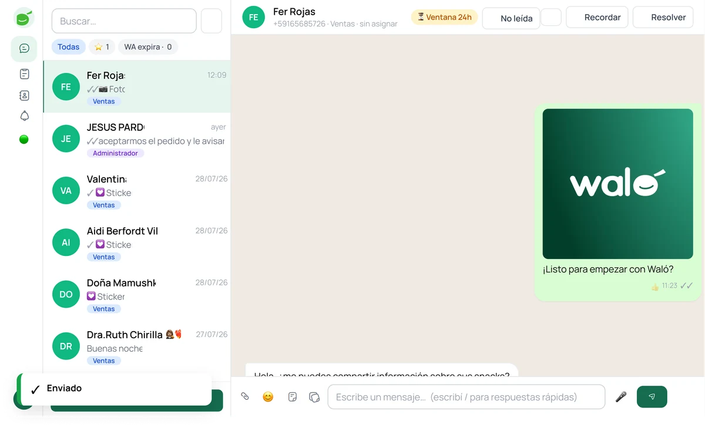Record a voice message with microphone icon
Image resolution: width=705 pixels, height=428 pixels.
[x=621, y=397]
